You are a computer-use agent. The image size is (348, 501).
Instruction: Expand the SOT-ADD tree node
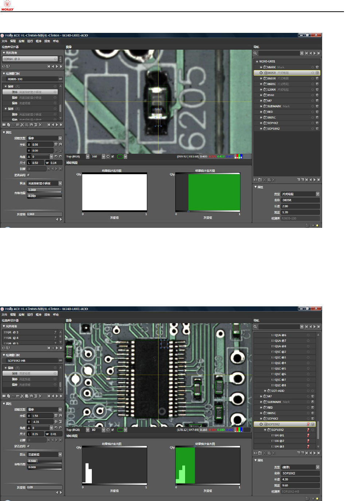265,391
